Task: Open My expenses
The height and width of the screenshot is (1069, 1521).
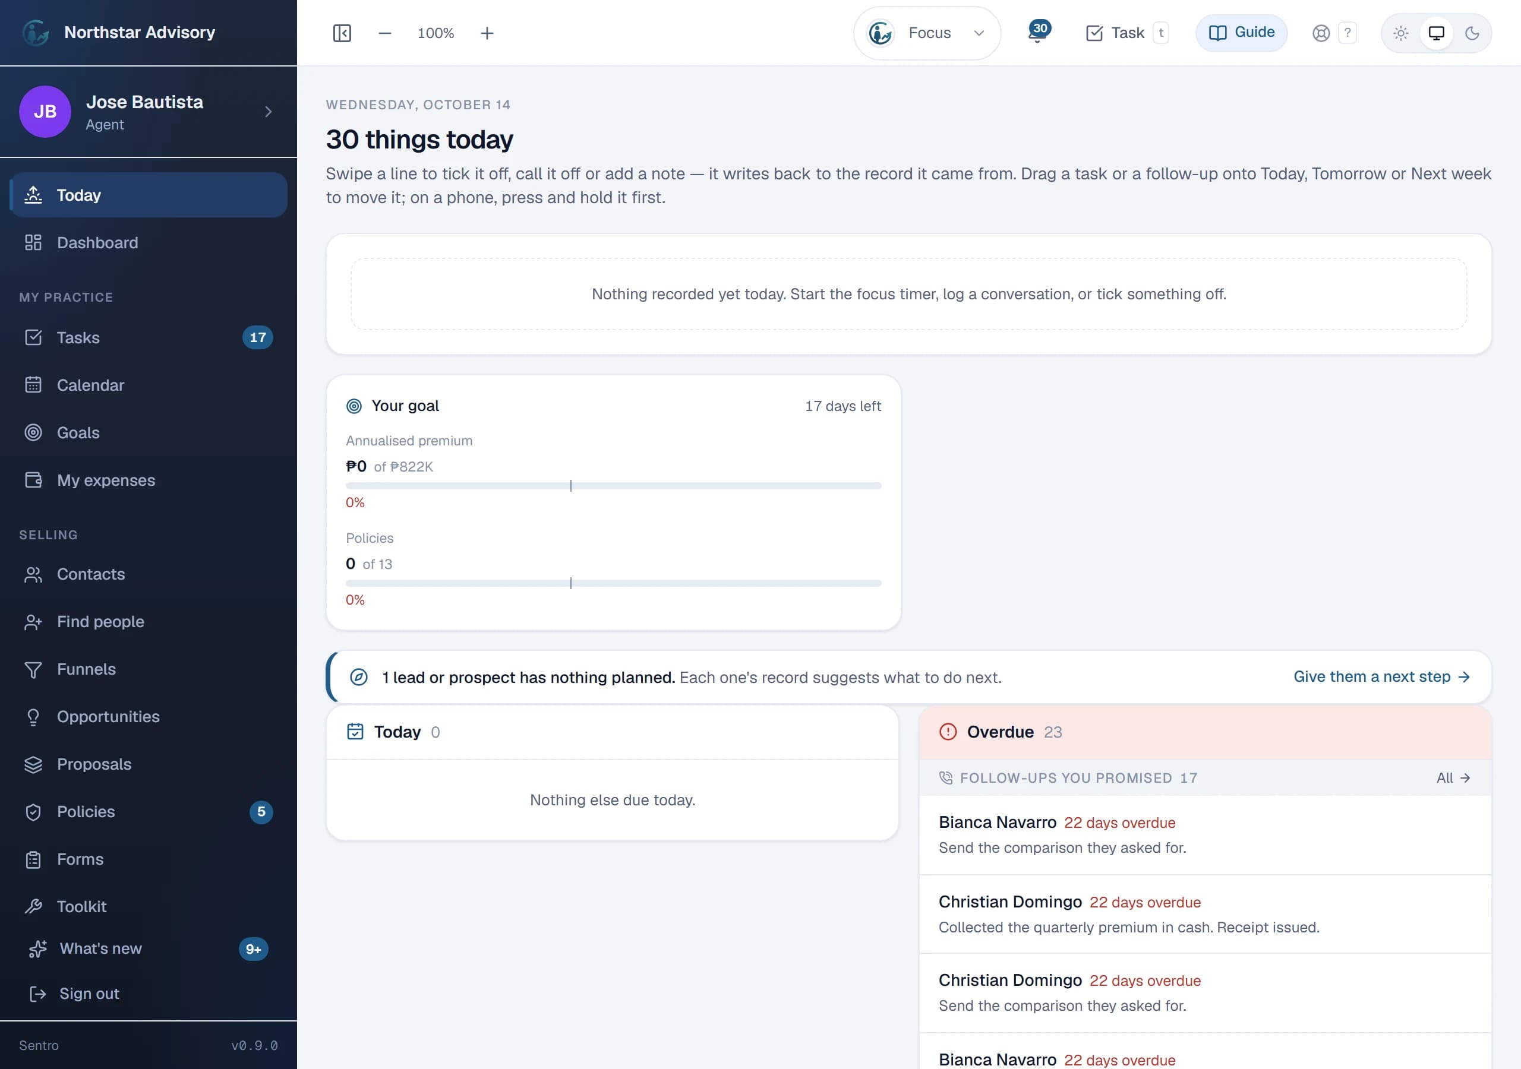Action: (149, 480)
